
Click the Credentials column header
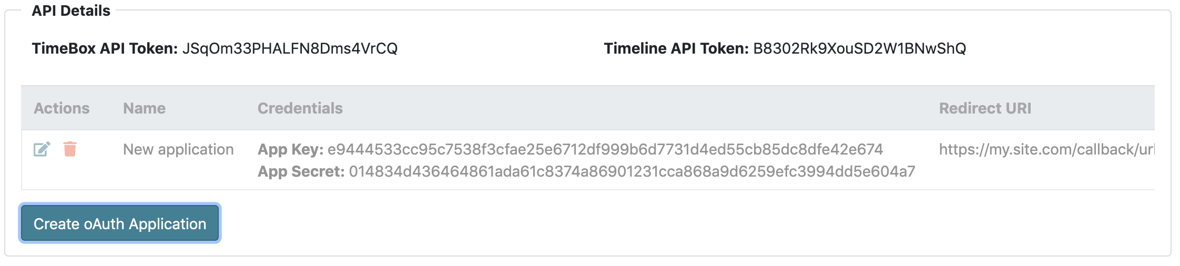tap(300, 108)
